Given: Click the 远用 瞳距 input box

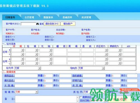Looking at the screenshot, I should pos(60,61).
